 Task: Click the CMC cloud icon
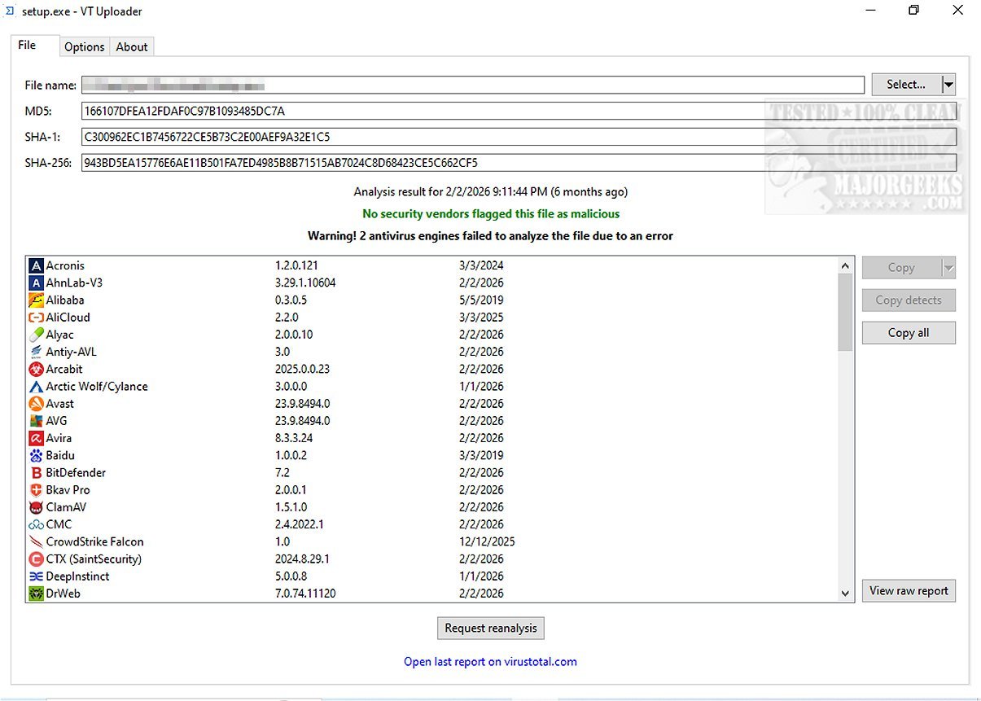[36, 524]
